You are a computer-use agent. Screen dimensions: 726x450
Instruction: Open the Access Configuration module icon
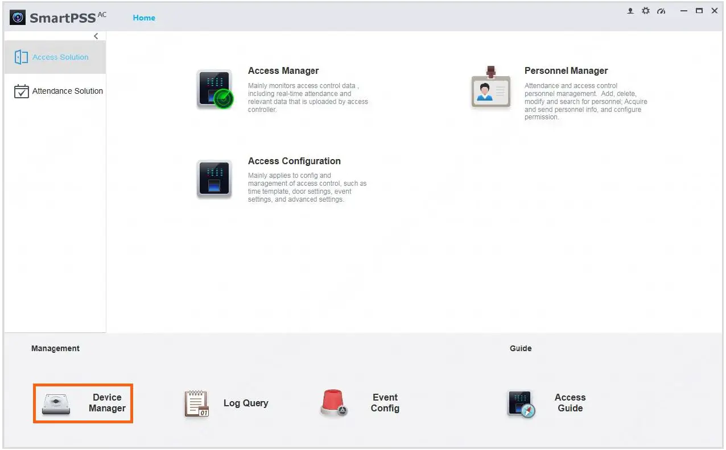[x=214, y=179]
